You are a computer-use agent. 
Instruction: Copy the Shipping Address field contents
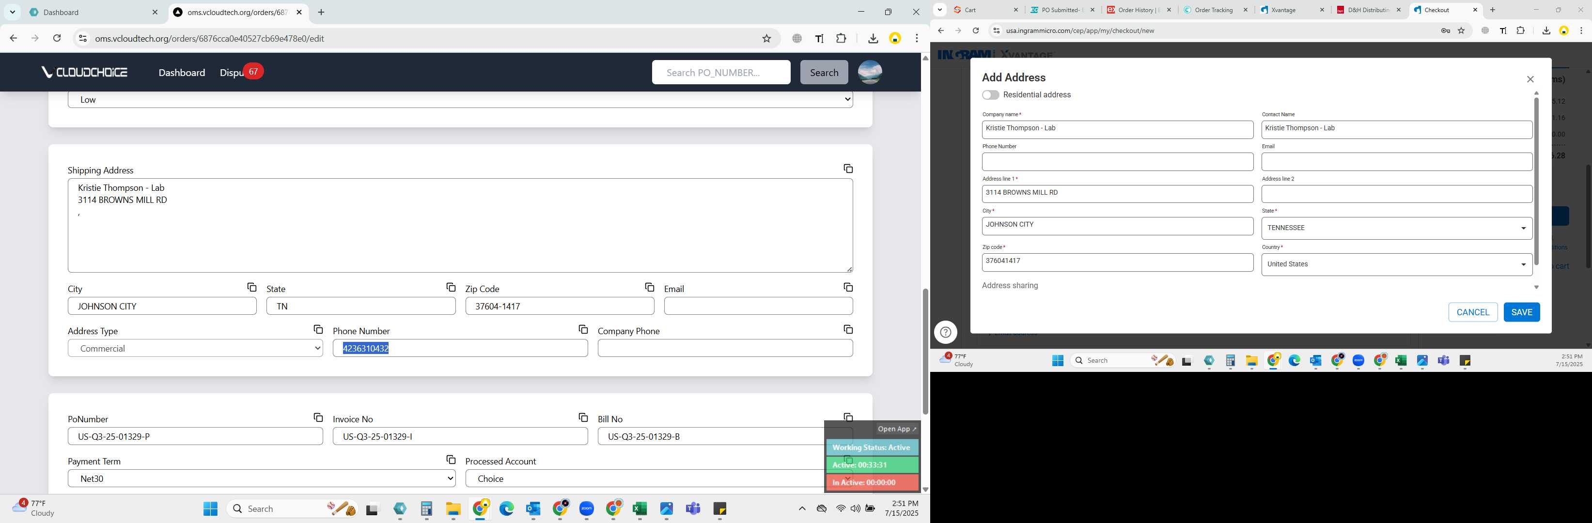tap(848, 169)
